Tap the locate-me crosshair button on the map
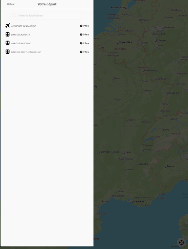 (181, 242)
